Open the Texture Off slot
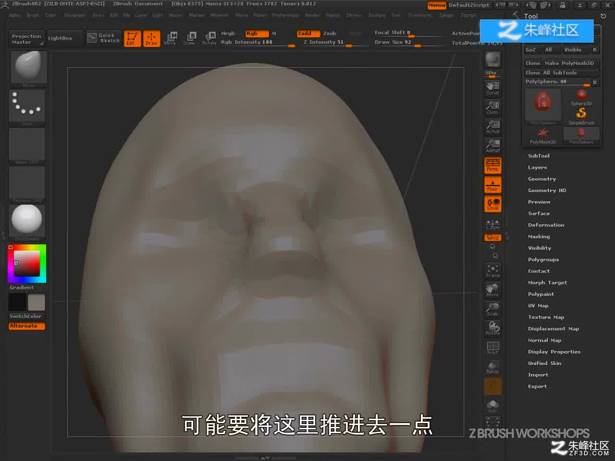615x461 pixels. tap(27, 184)
